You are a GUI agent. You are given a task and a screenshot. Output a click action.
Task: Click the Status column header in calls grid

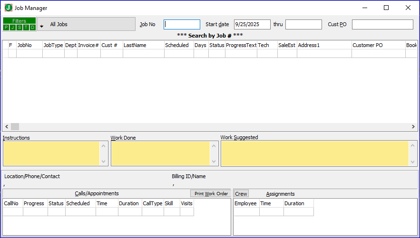coord(57,203)
